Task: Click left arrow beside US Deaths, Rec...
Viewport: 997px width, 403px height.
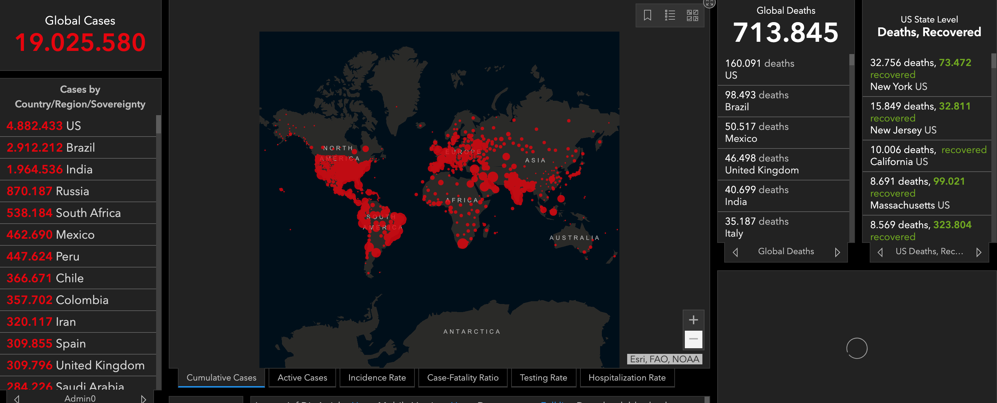Action: click(880, 252)
